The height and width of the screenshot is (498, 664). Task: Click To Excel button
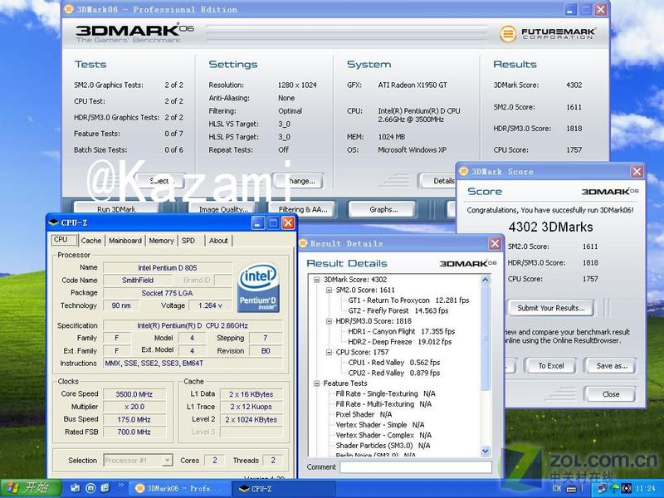pos(551,365)
